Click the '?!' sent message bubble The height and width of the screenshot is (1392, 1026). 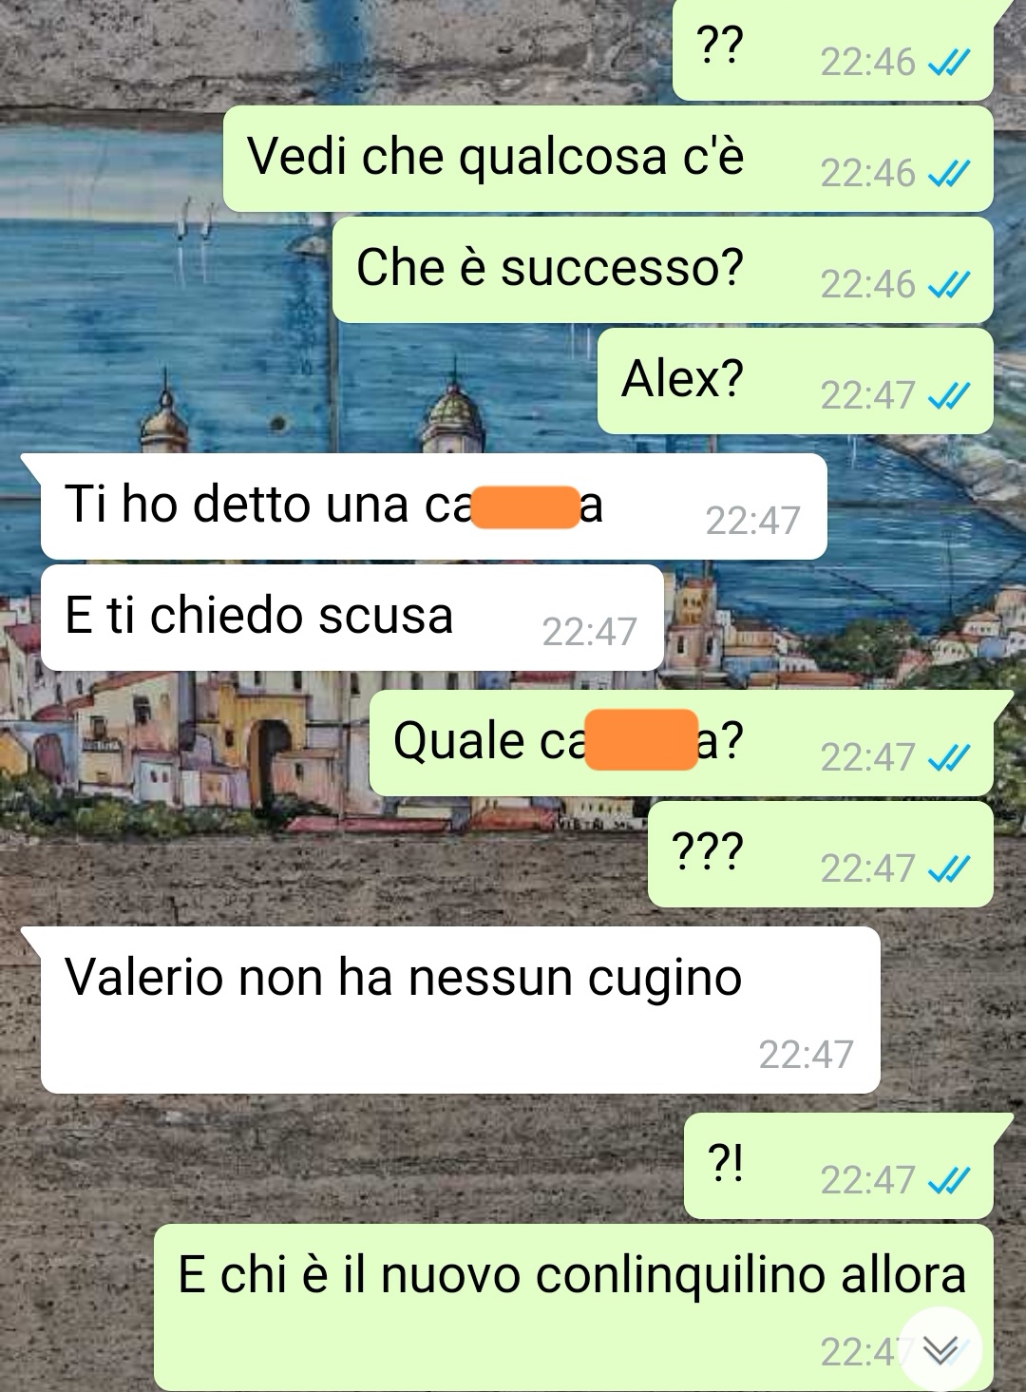click(839, 1165)
